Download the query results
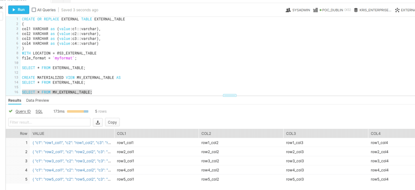 click(98, 122)
